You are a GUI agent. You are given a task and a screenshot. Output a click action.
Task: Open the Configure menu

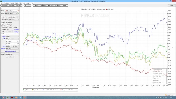6,3
